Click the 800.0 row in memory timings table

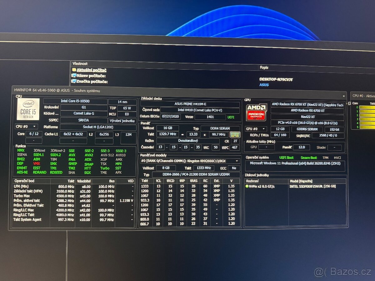(x=190, y=219)
